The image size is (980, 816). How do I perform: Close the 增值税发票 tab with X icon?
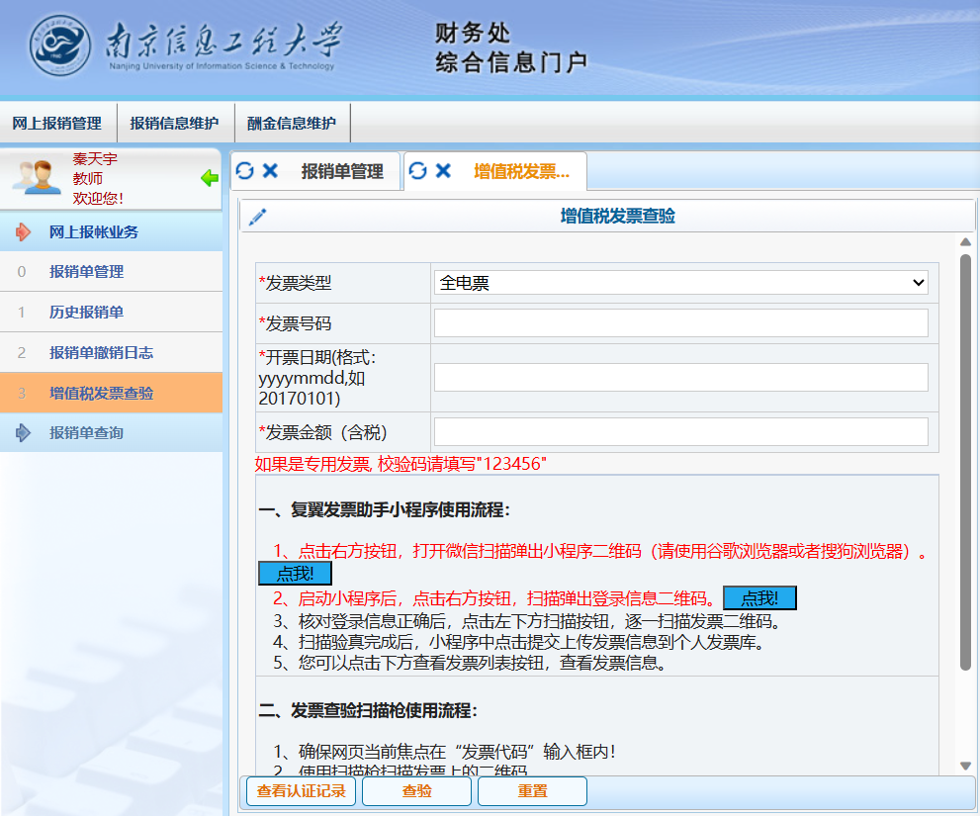[x=443, y=171]
